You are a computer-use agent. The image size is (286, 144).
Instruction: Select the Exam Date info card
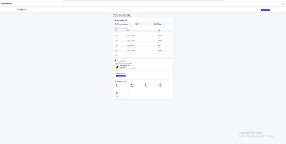click(x=163, y=24)
